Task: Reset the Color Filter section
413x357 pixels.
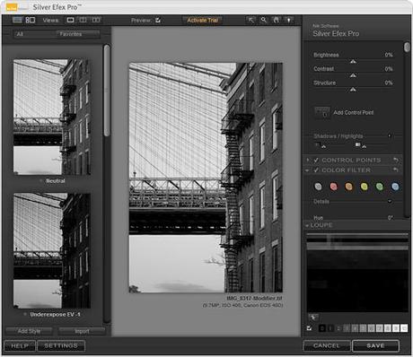Action: [x=396, y=170]
